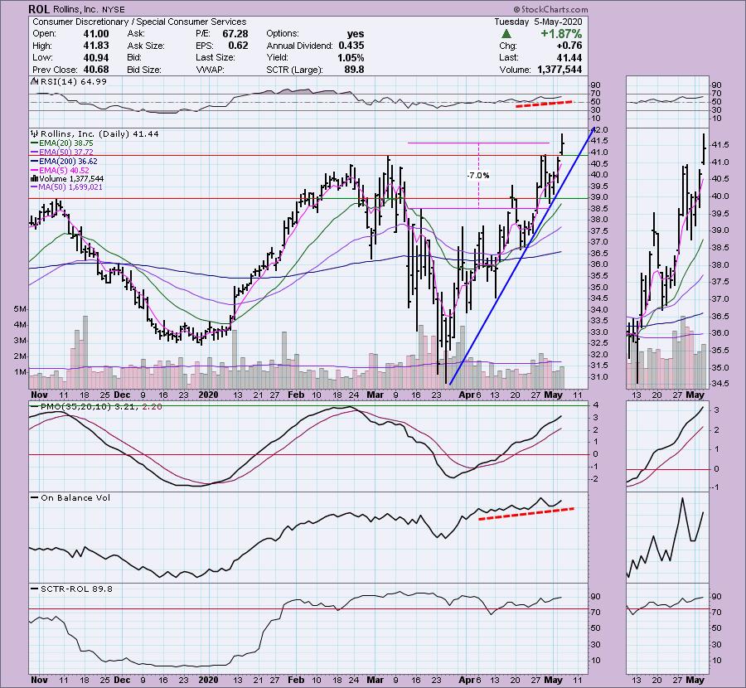The image size is (746, 688).
Task: Click the Annual Dividend value 0.435
Action: pos(351,46)
